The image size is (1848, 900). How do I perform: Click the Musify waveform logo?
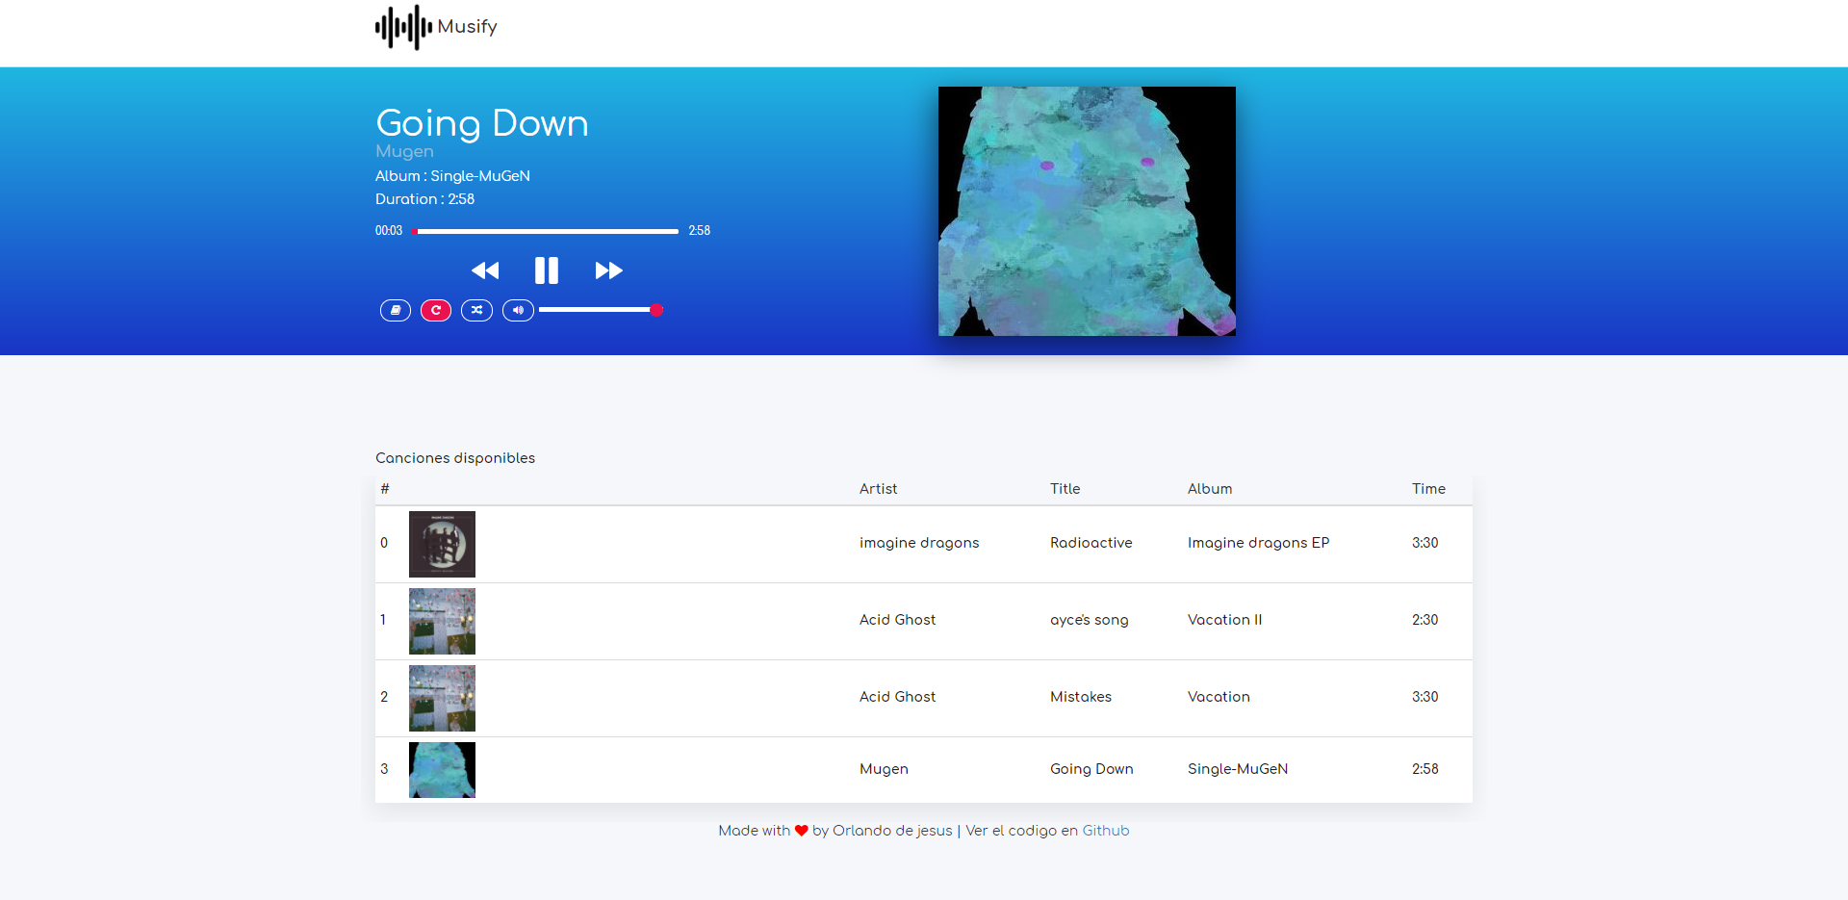(x=403, y=27)
